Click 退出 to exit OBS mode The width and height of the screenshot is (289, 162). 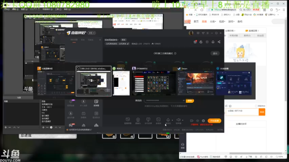(215, 53)
